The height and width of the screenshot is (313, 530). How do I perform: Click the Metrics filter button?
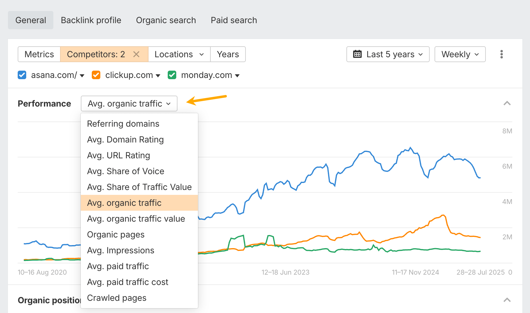tap(39, 54)
